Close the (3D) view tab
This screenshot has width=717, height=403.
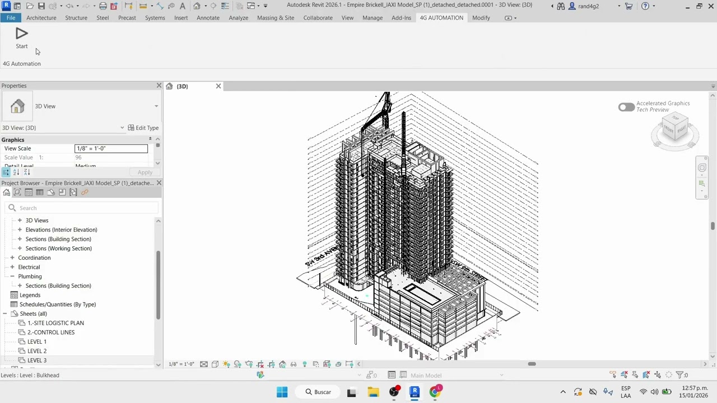click(218, 86)
